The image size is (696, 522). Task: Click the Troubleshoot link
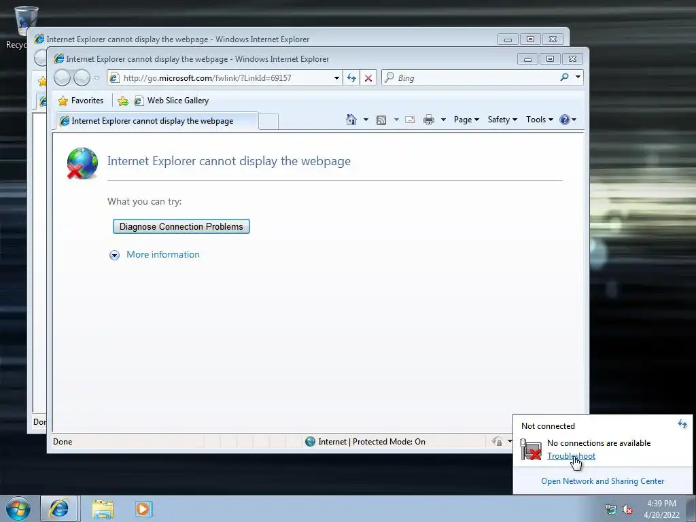tap(571, 456)
